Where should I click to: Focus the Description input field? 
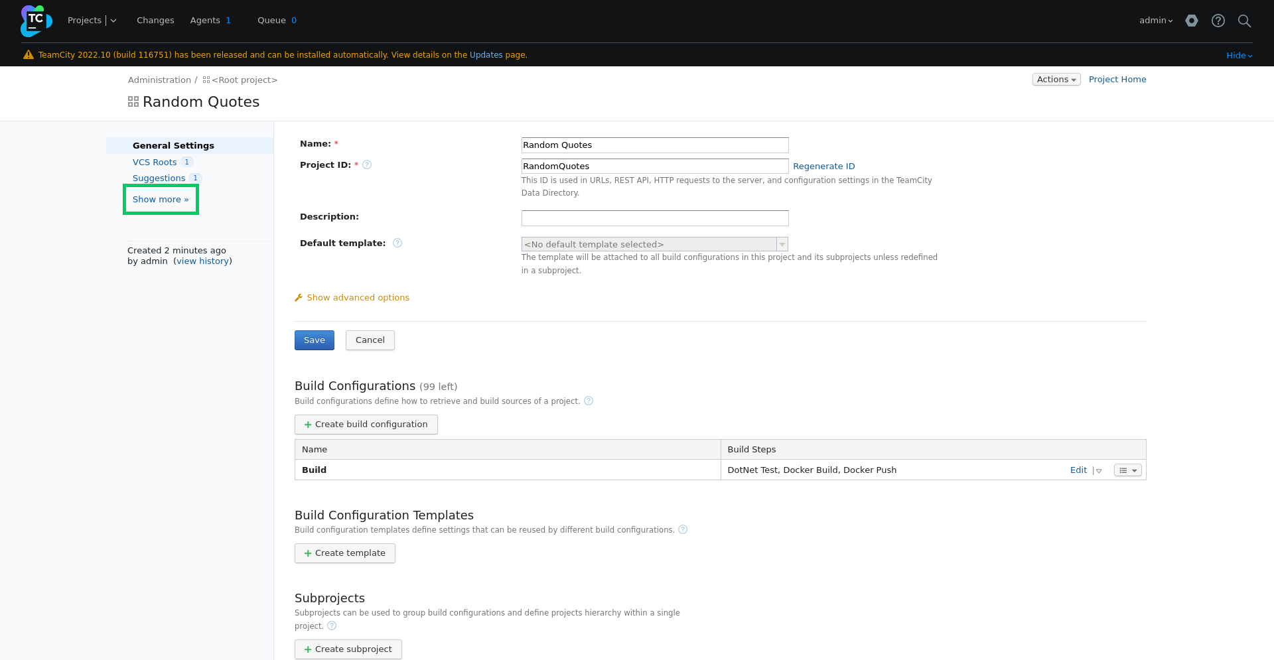(655, 218)
